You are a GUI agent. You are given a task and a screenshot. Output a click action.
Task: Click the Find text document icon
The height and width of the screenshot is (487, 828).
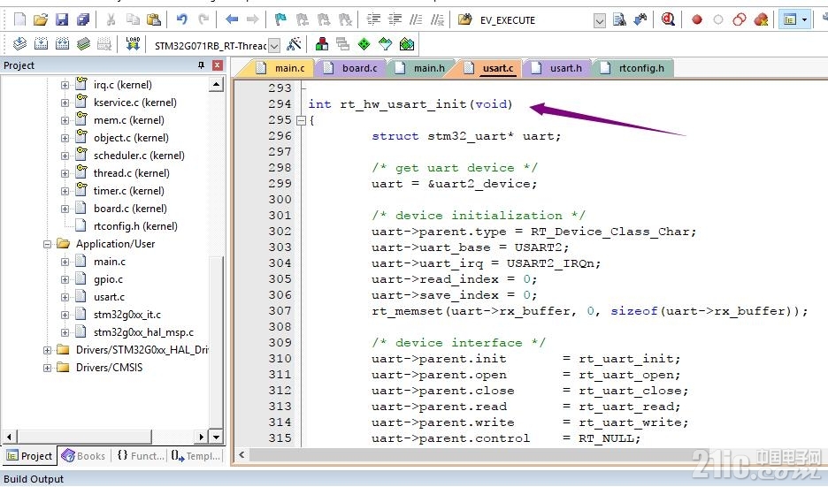[619, 20]
